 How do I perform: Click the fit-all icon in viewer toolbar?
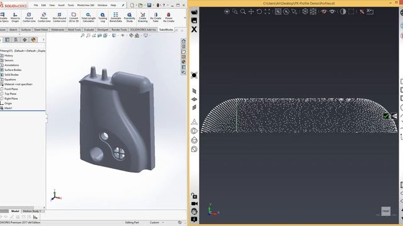tap(268, 11)
